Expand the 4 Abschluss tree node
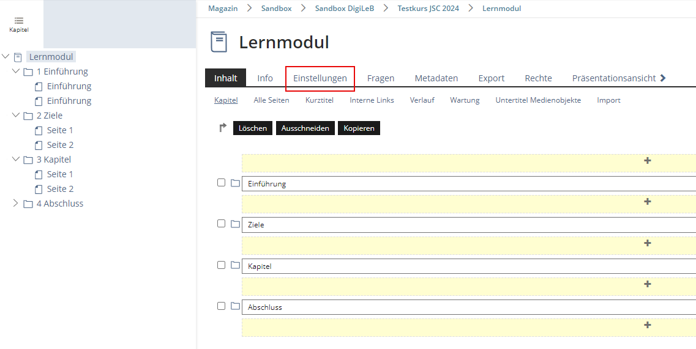 [16, 204]
